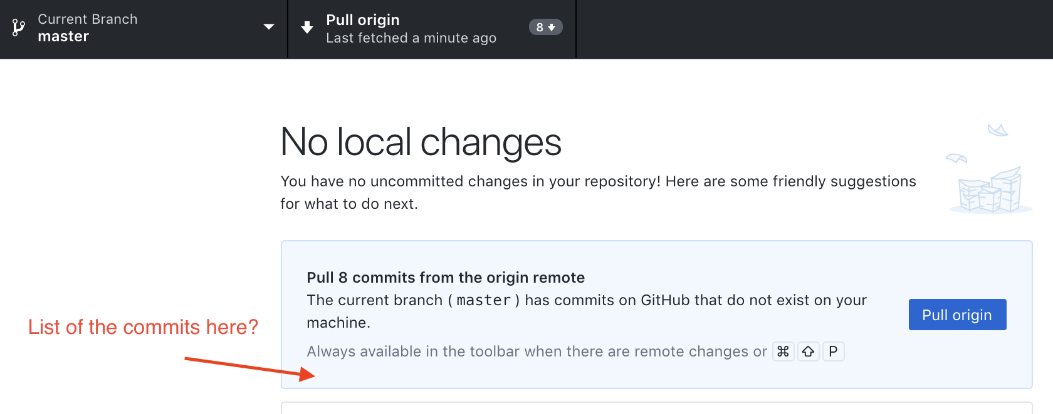Open the Current Branch master dropdown
Image resolution: width=1053 pixels, height=414 pixels.
(88, 28)
